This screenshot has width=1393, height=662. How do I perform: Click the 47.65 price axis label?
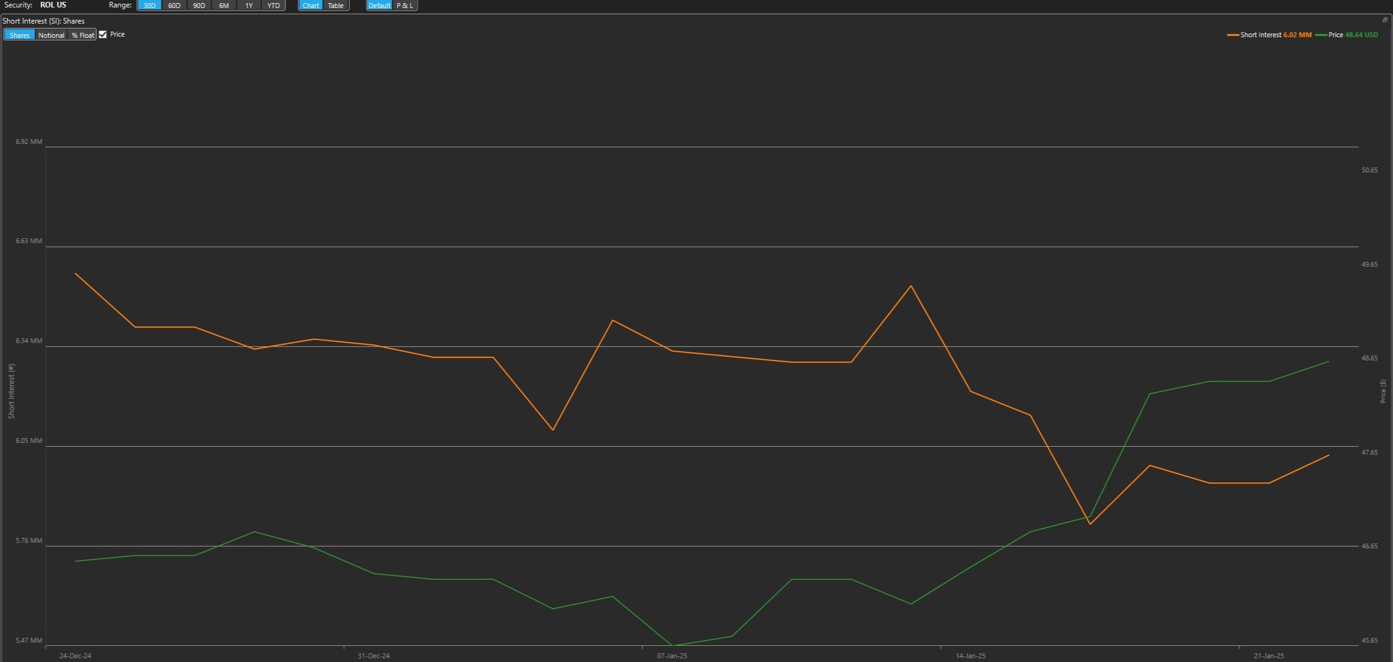[1369, 452]
